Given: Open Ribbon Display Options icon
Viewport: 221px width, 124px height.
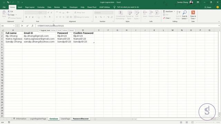Looking at the screenshot, I should [198, 2].
